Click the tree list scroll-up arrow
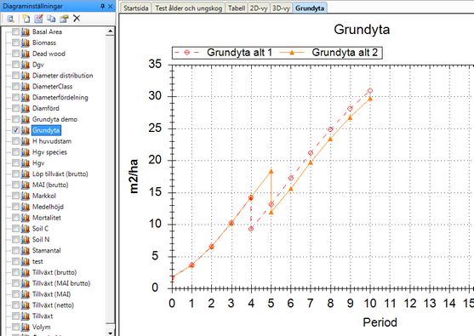This screenshot has width=474, height=336. (111, 31)
